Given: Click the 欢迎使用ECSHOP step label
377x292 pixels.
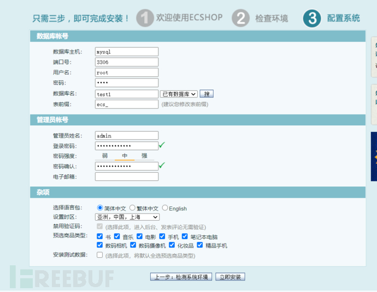Looking at the screenshot, I should 190,17.
